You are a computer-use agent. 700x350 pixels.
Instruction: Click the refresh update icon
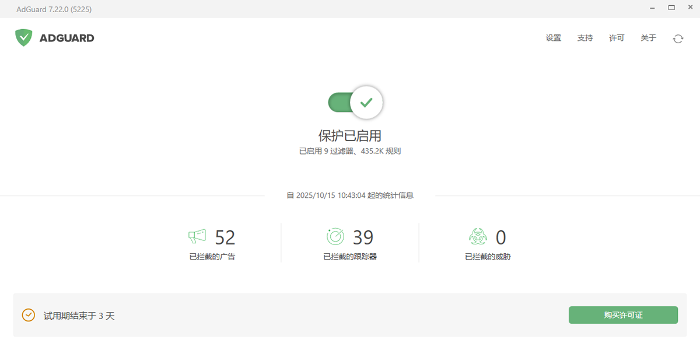coord(678,38)
